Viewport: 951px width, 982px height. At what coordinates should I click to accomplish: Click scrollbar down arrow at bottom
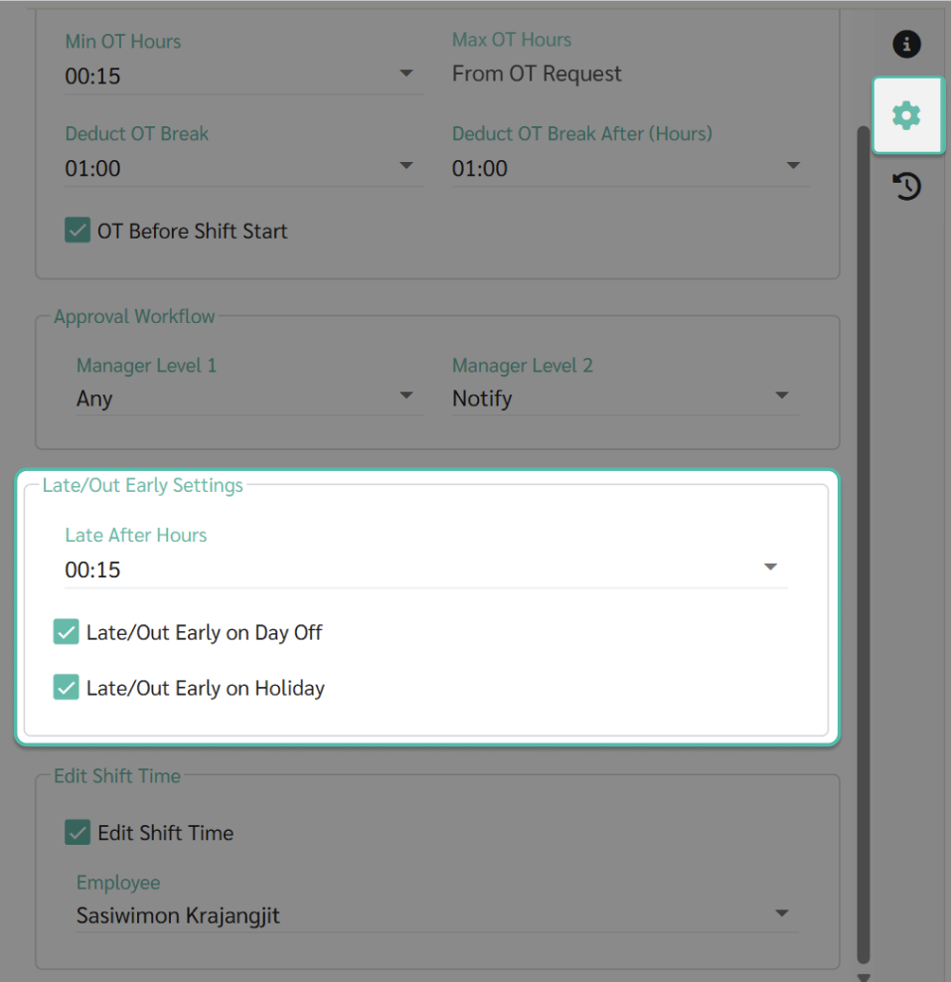tap(864, 976)
